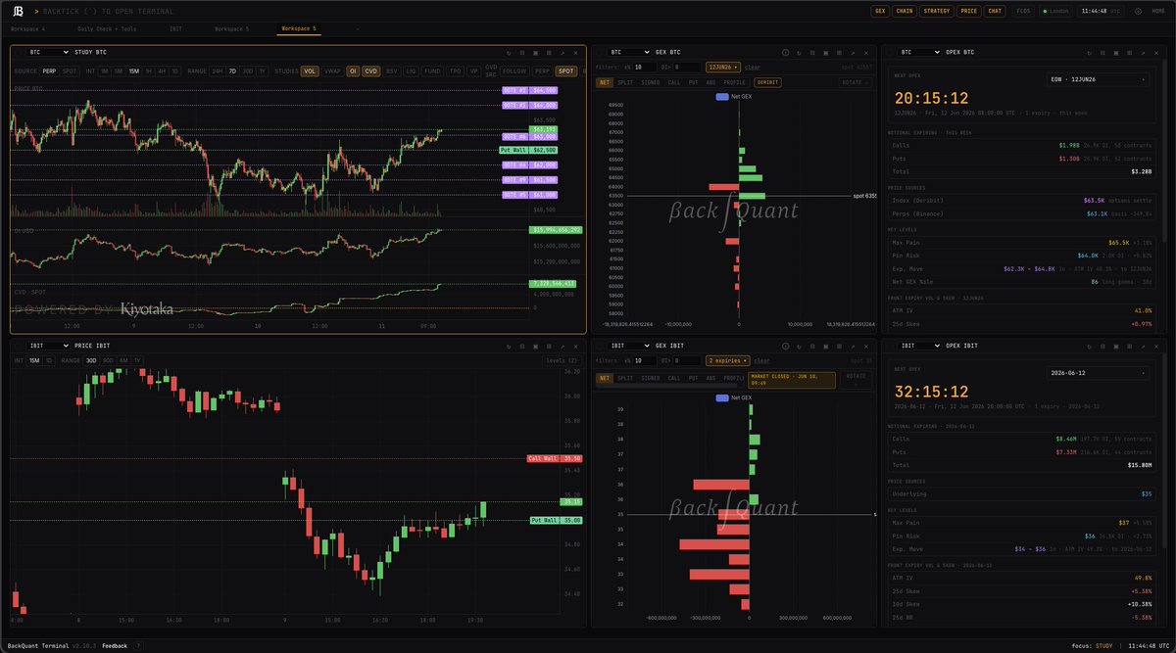Image resolution: width=1176 pixels, height=653 pixels.
Task: Open info icon in GEX IBIT panel
Action: pyautogui.click(x=786, y=347)
